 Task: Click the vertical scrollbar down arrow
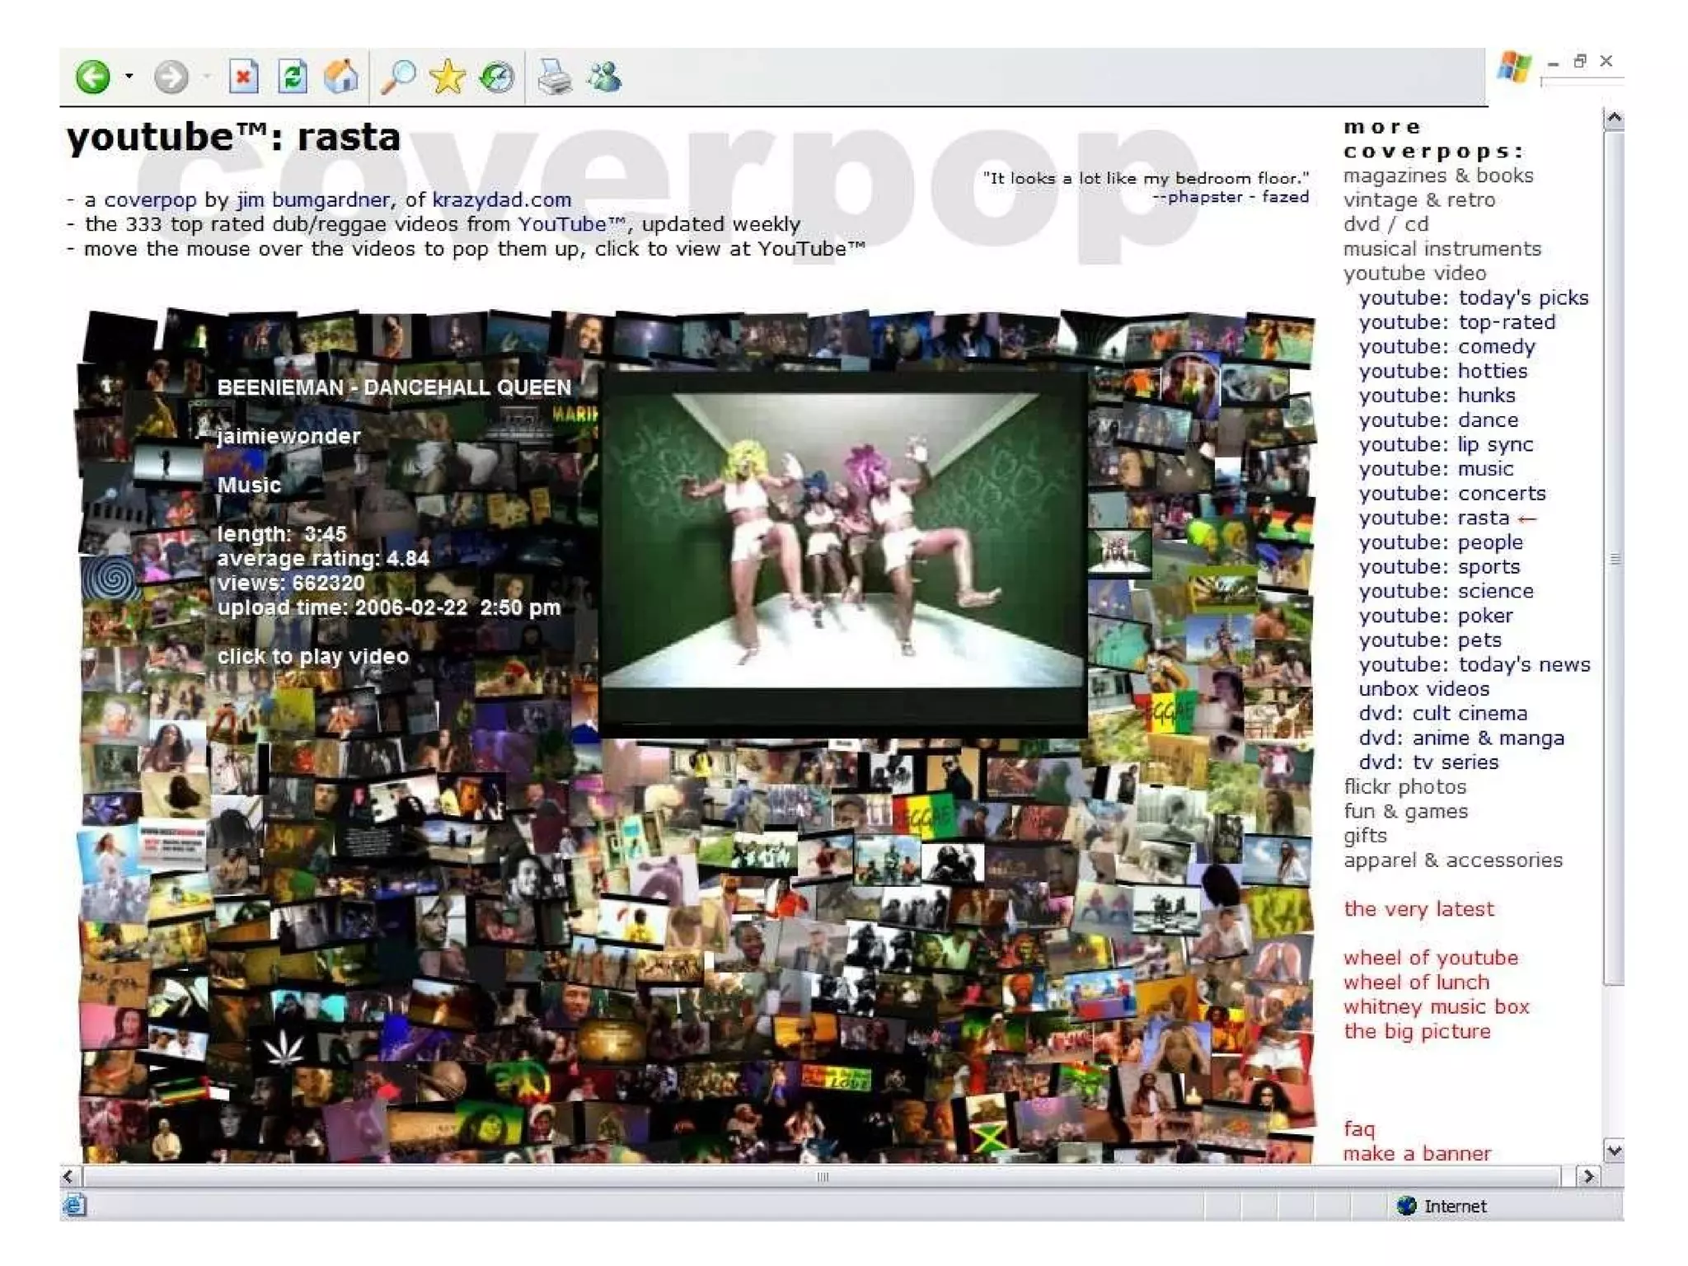(1614, 1150)
